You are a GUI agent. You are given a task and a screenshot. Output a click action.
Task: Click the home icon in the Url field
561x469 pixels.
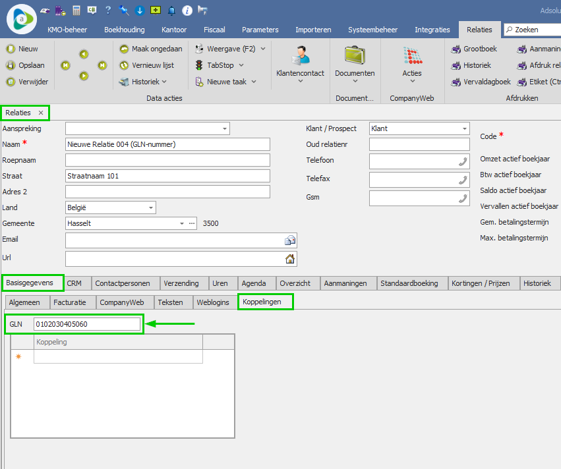289,259
